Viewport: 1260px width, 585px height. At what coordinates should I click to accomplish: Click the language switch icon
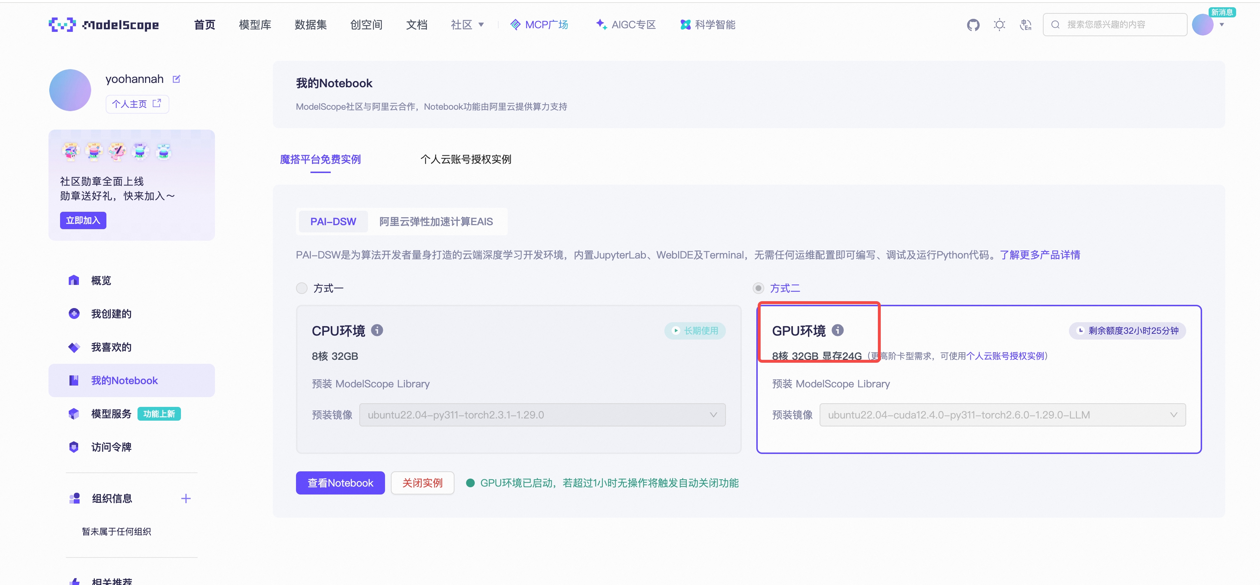click(x=1025, y=25)
